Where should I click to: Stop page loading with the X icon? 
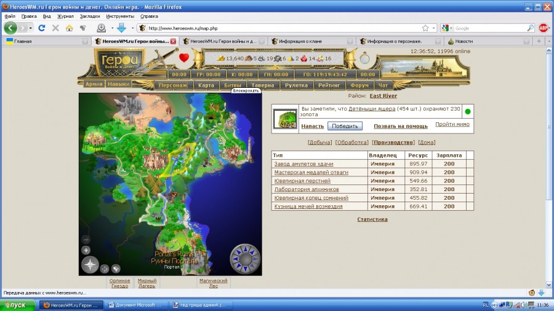(x=55, y=28)
